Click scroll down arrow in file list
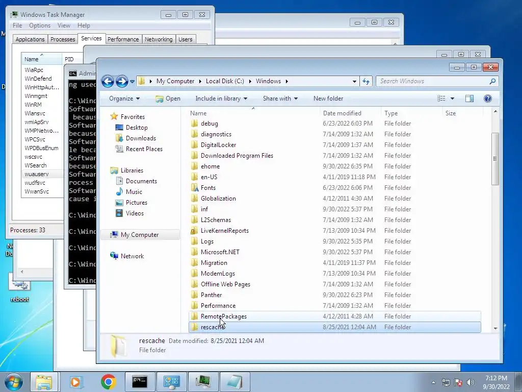 tap(495, 328)
